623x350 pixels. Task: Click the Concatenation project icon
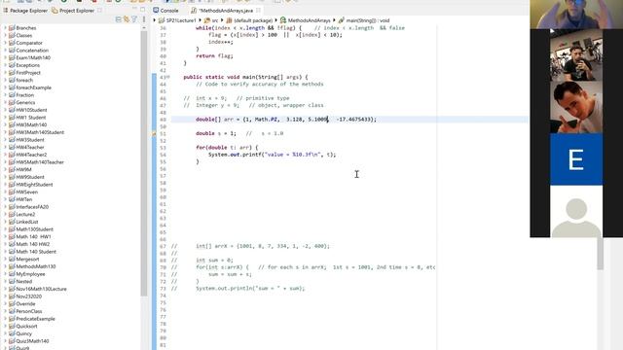(12, 50)
